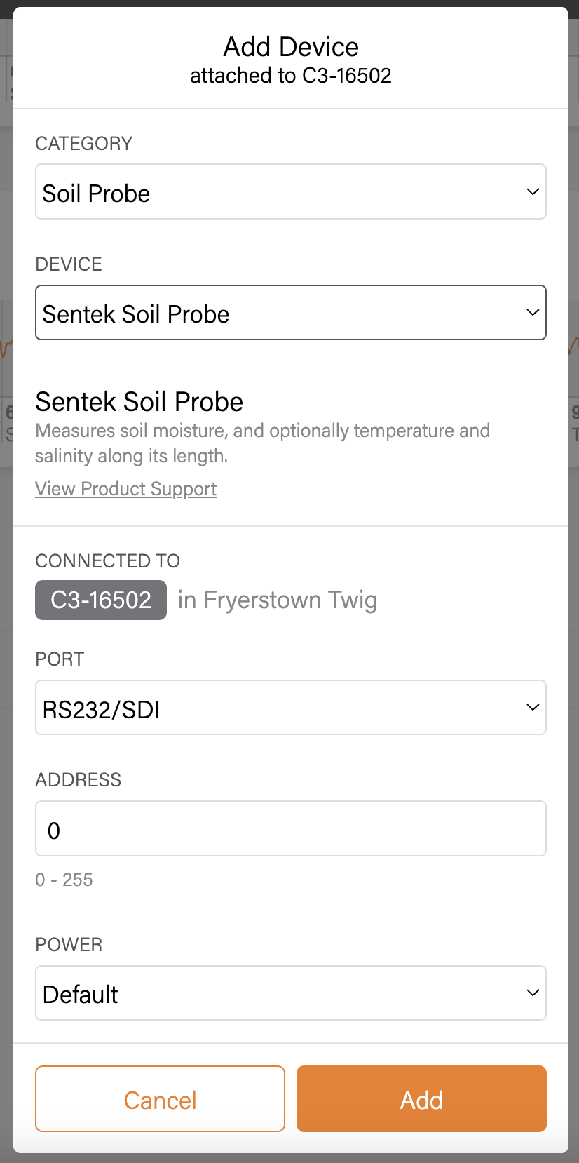Click the POWER field label
579x1163 pixels.
[x=69, y=945]
